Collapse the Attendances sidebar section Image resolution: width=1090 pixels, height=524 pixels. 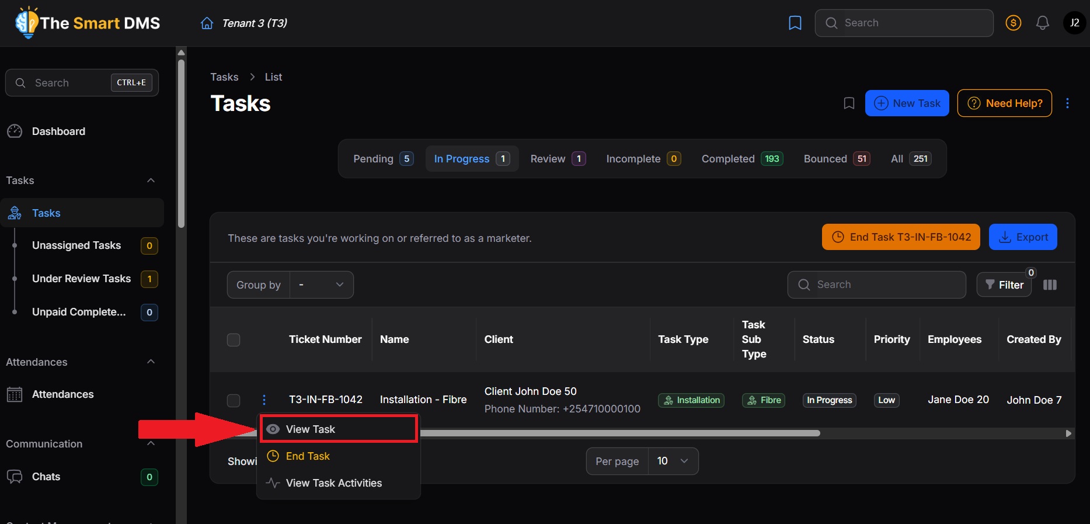point(151,362)
